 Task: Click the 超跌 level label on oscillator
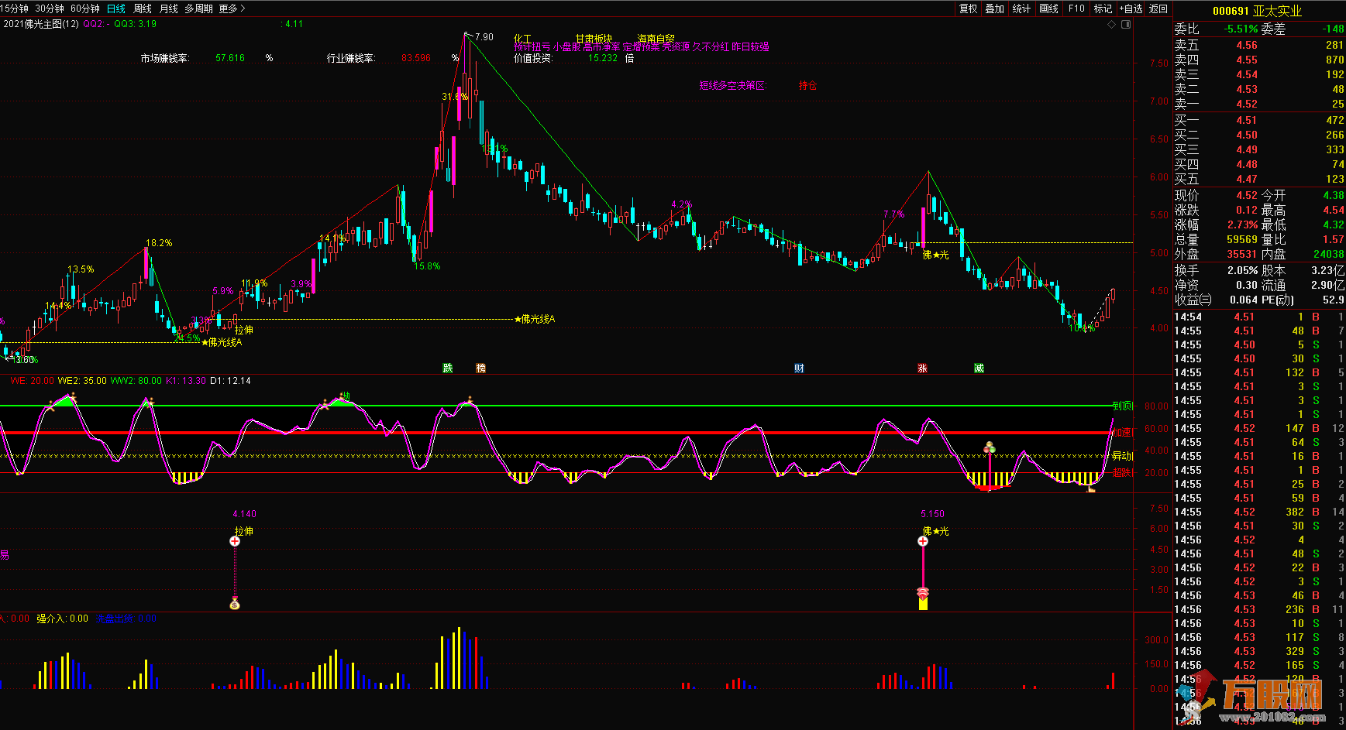click(1122, 472)
